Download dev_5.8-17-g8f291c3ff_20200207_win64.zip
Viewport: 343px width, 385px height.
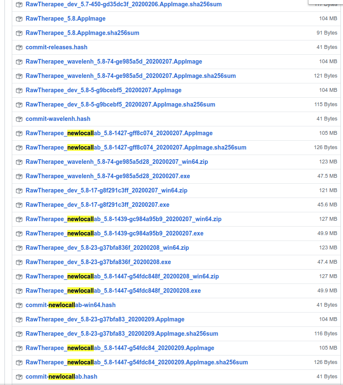click(106, 190)
